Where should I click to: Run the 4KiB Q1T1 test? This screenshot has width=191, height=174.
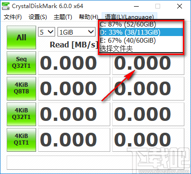(21, 140)
